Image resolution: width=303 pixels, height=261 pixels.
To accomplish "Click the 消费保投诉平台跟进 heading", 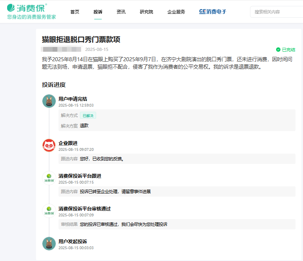I will click(80, 176).
